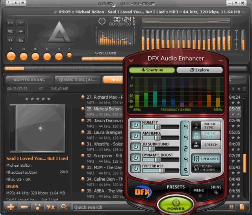Skip to the next track in AIMP
252x215 pixels.
point(59,56)
